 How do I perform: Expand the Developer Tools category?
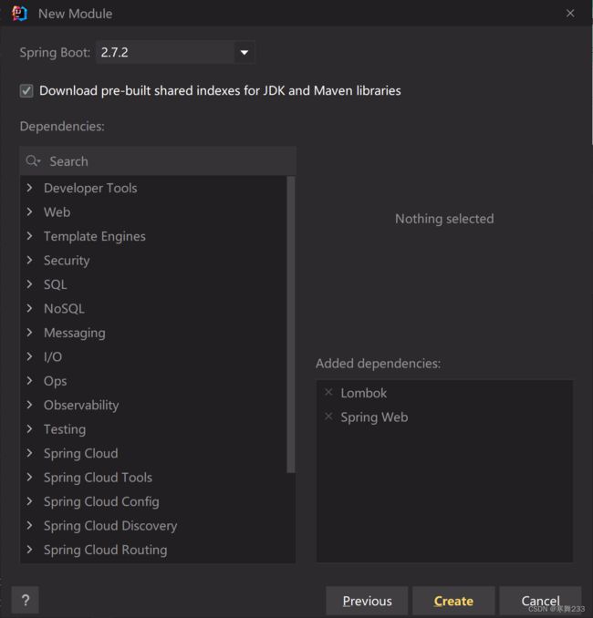coord(29,188)
